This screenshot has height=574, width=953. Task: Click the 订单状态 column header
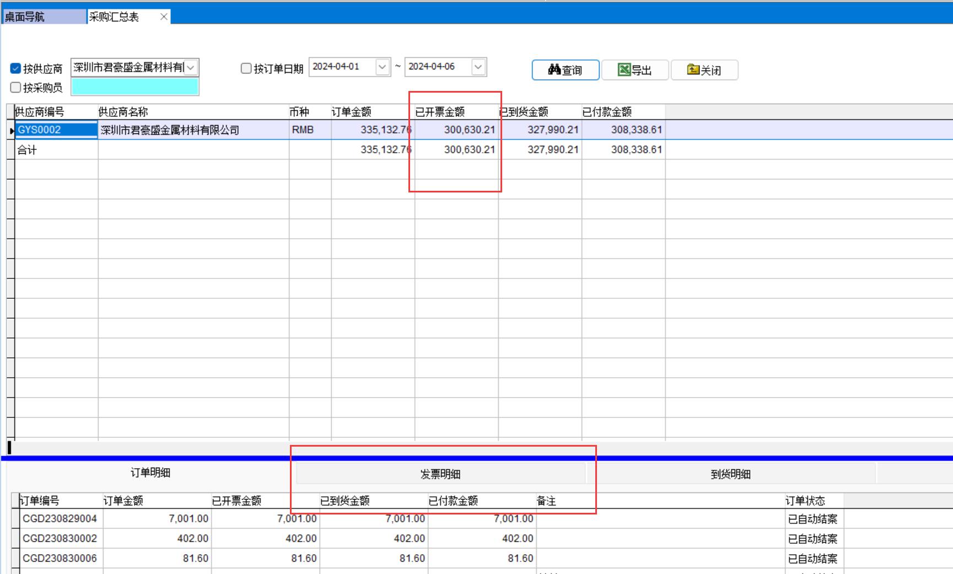point(805,501)
